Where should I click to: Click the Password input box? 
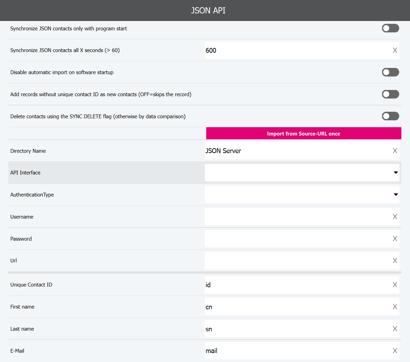(297, 239)
